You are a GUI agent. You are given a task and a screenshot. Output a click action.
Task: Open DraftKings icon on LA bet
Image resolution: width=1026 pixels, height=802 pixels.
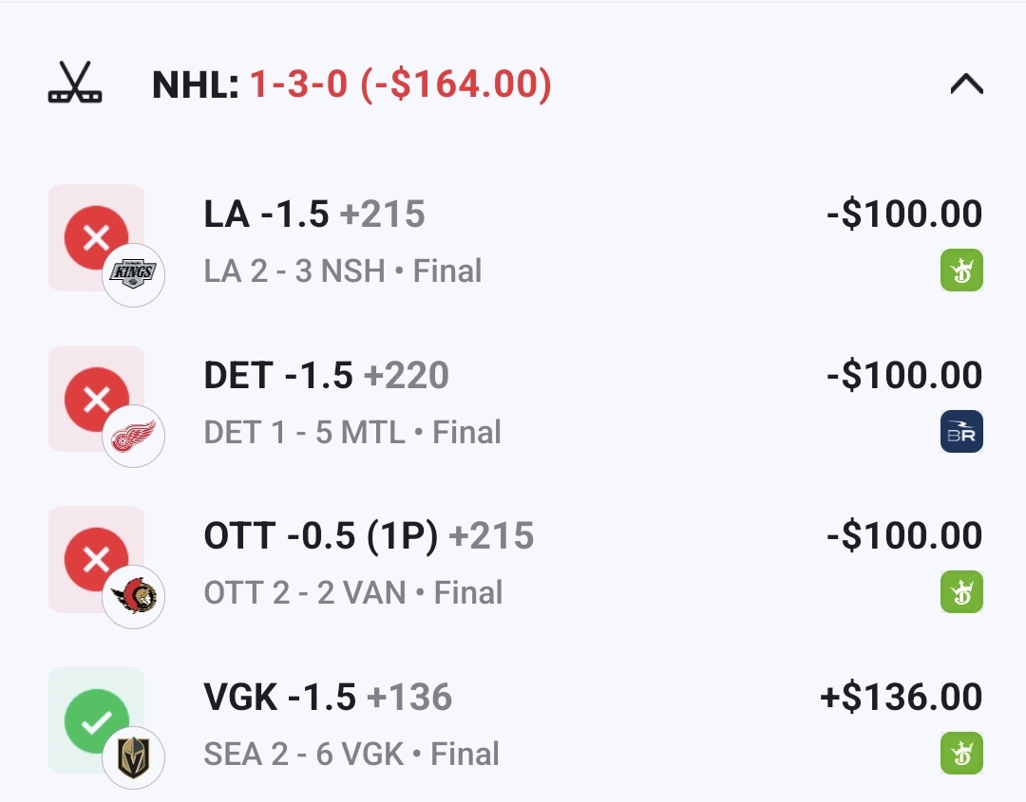coord(961,270)
